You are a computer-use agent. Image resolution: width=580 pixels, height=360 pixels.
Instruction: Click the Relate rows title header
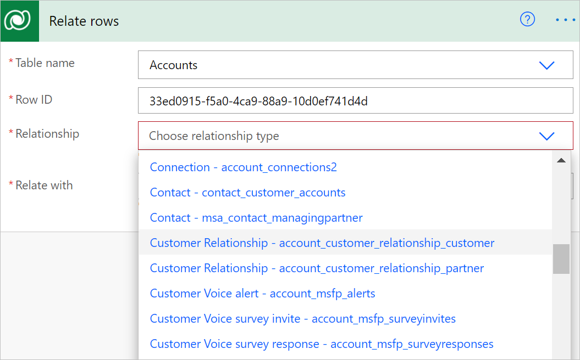point(84,21)
